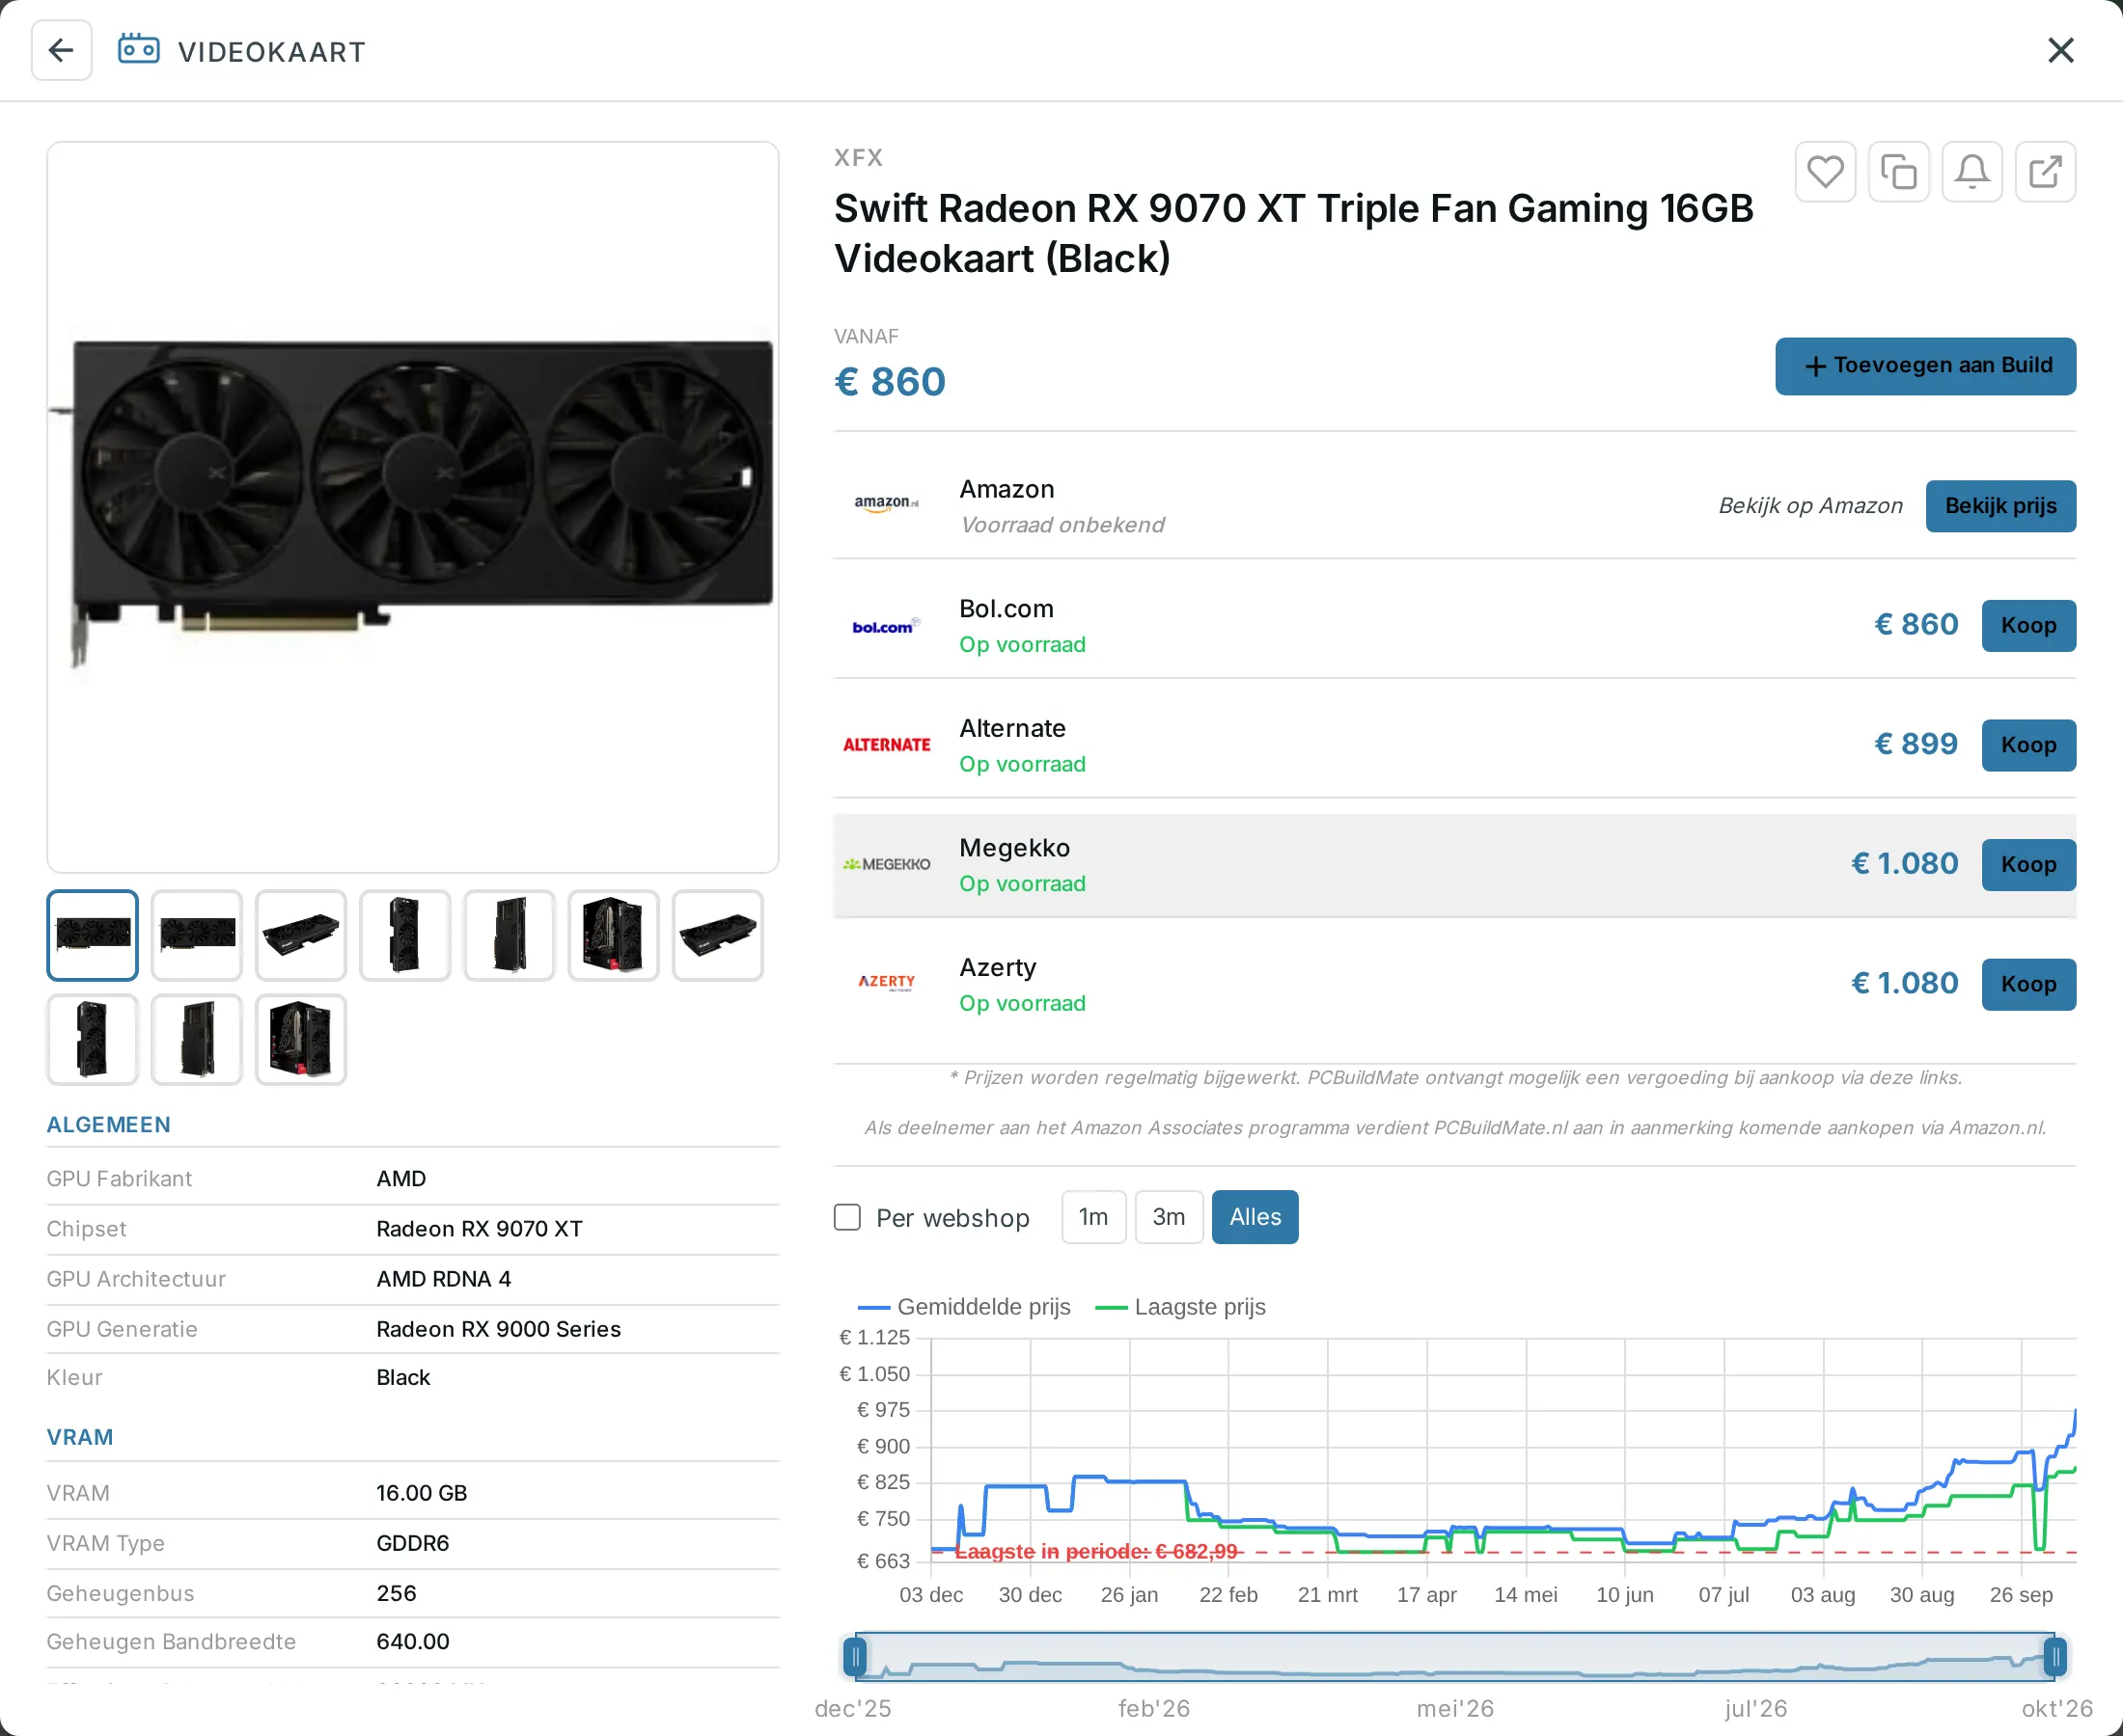The width and height of the screenshot is (2123, 1736).
Task: Select the fourth vertical card thumbnail
Action: (x=404, y=935)
